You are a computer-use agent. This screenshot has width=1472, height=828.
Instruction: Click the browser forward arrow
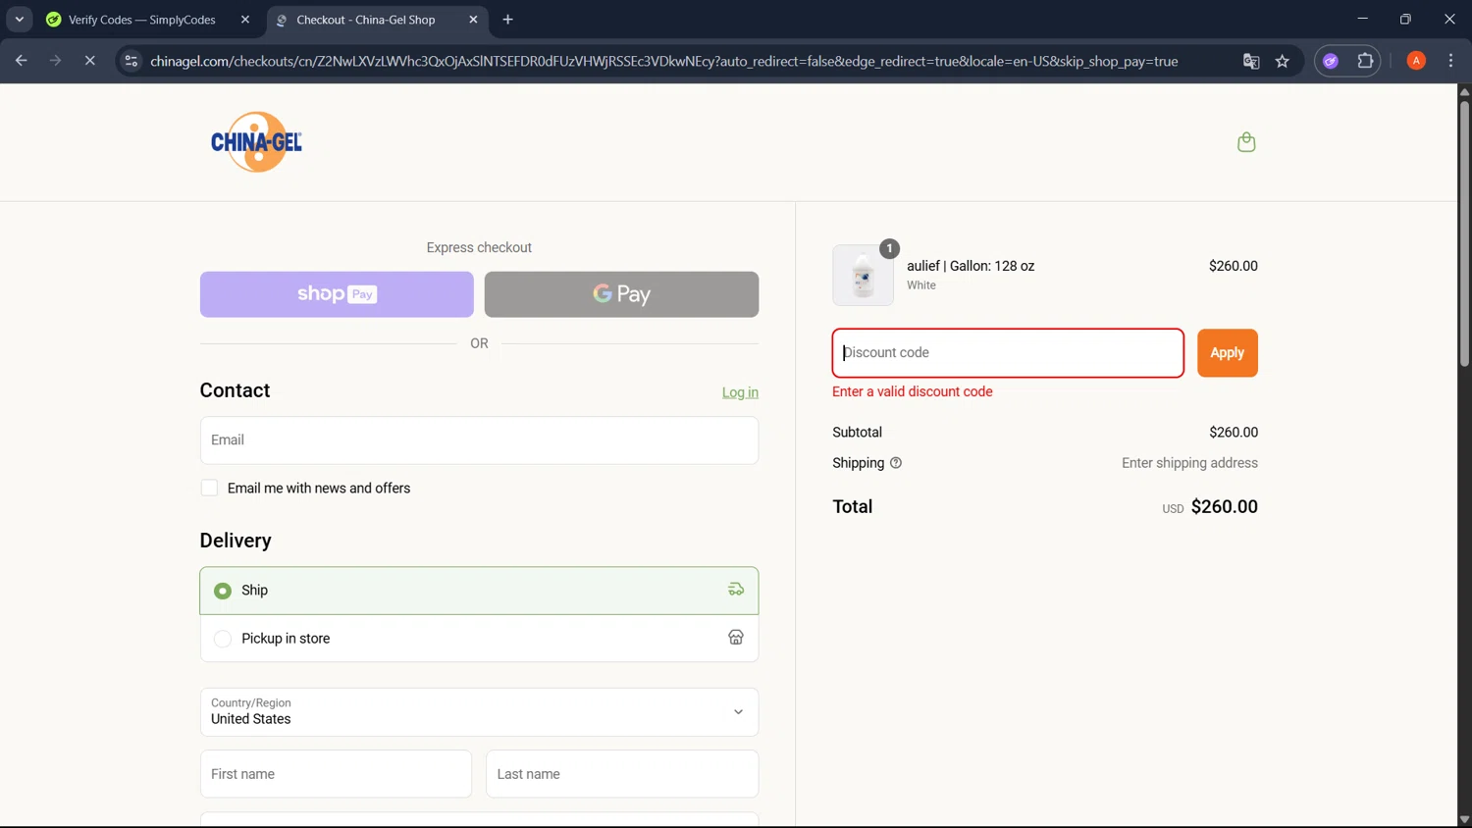click(x=56, y=61)
